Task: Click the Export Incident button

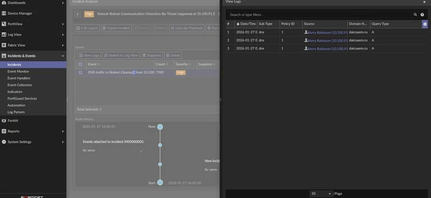Action: tap(116, 28)
